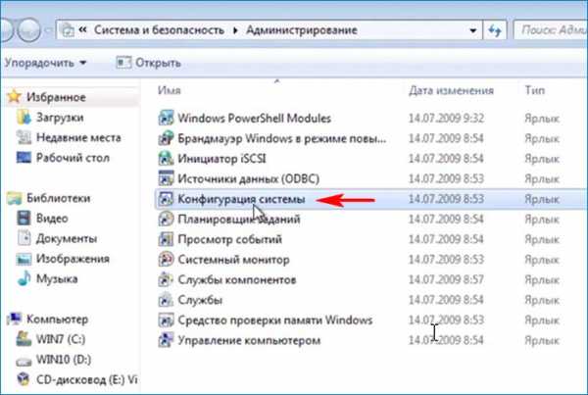Click the Службы gear icon
The width and height of the screenshot is (588, 395).
(166, 300)
